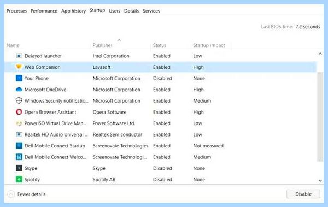The height and width of the screenshot is (207, 328).
Task: Select the Your Phone entry
Action: coord(37,78)
